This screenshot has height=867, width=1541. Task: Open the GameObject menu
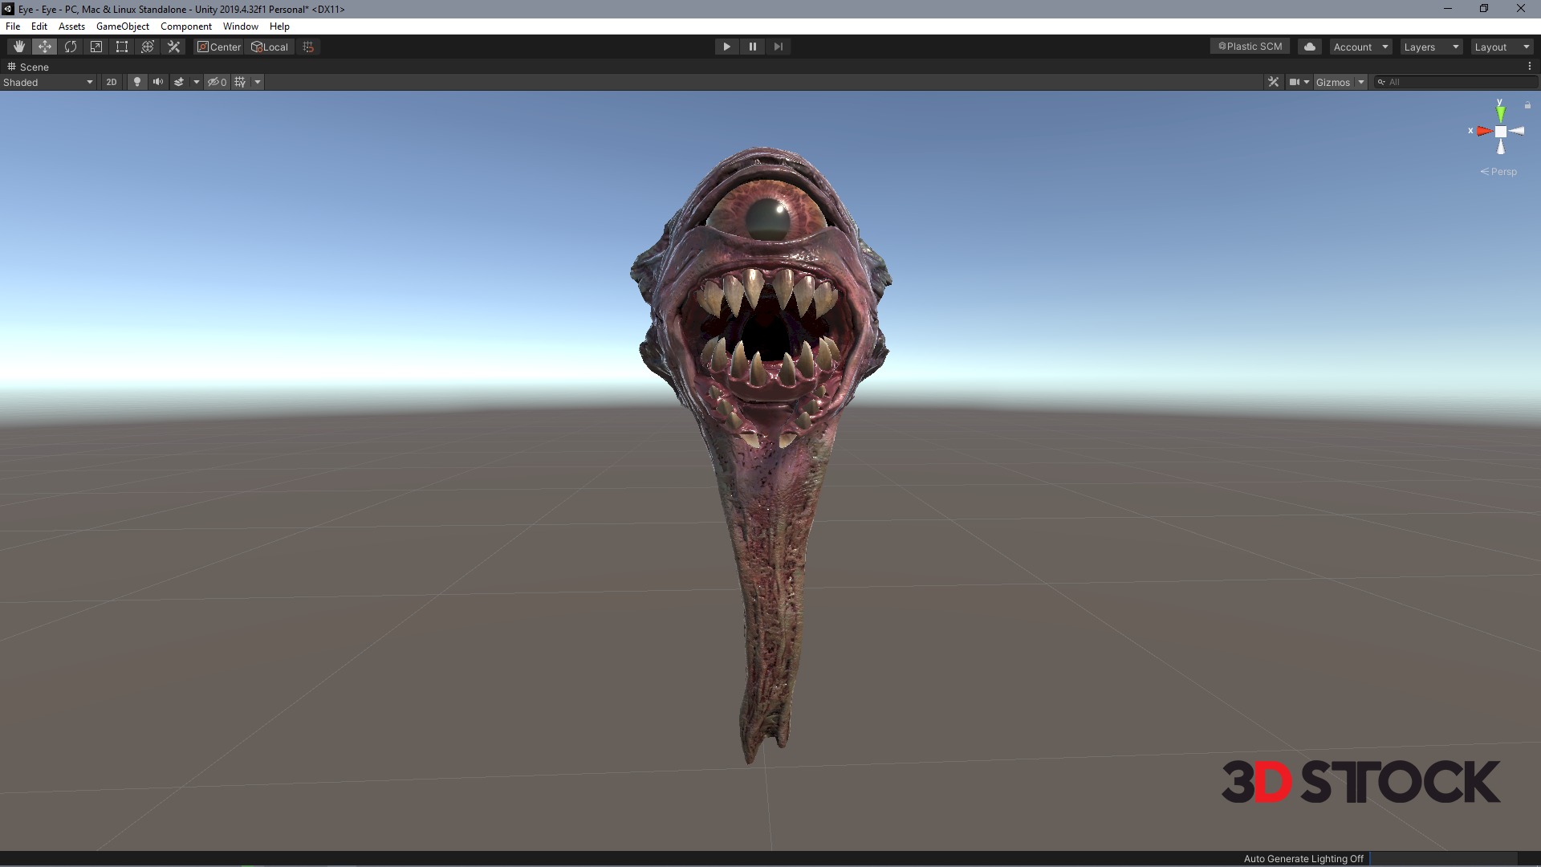click(x=122, y=26)
